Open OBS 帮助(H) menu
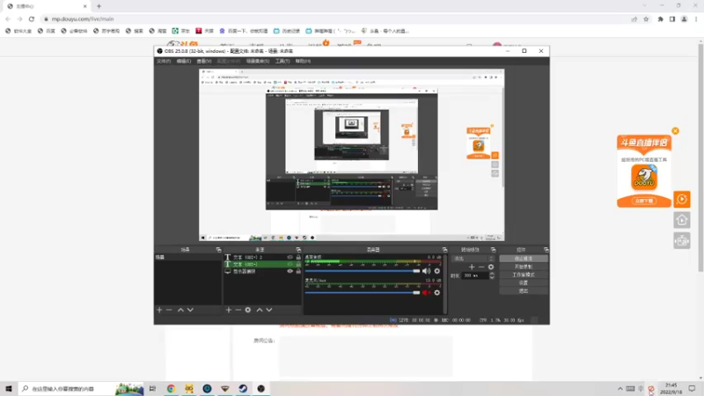The image size is (704, 396). tap(303, 61)
